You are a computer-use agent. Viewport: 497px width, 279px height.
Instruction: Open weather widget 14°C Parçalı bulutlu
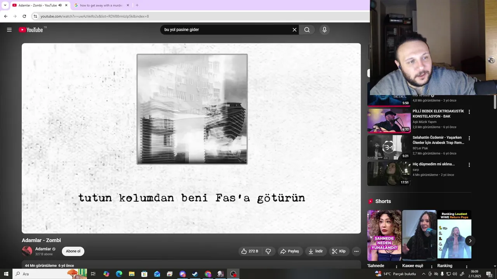395,274
